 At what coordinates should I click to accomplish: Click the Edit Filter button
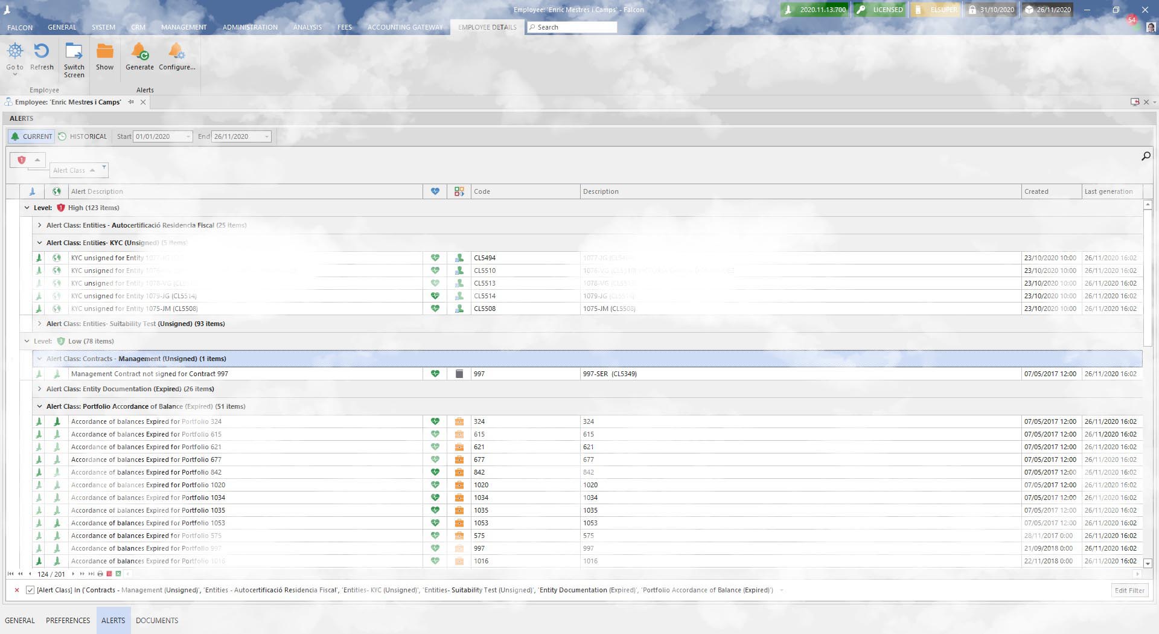pyautogui.click(x=1129, y=591)
